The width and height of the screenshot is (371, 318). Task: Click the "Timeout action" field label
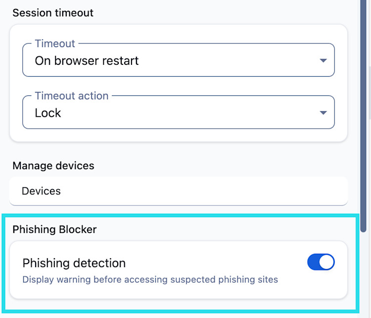[x=71, y=96]
